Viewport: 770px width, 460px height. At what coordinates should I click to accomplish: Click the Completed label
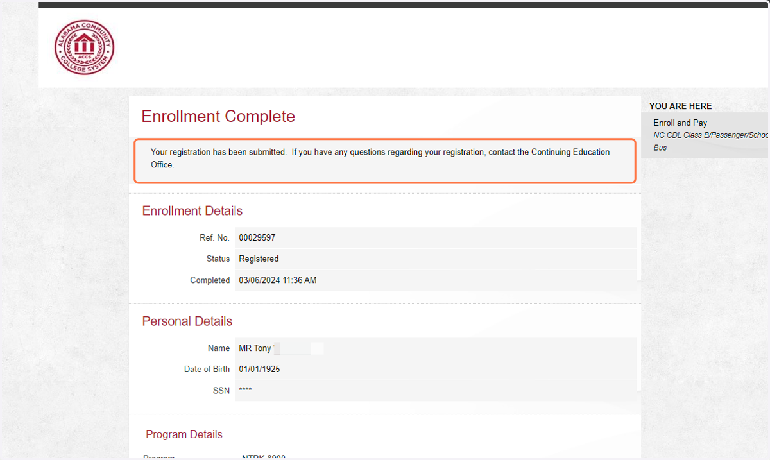(x=210, y=280)
